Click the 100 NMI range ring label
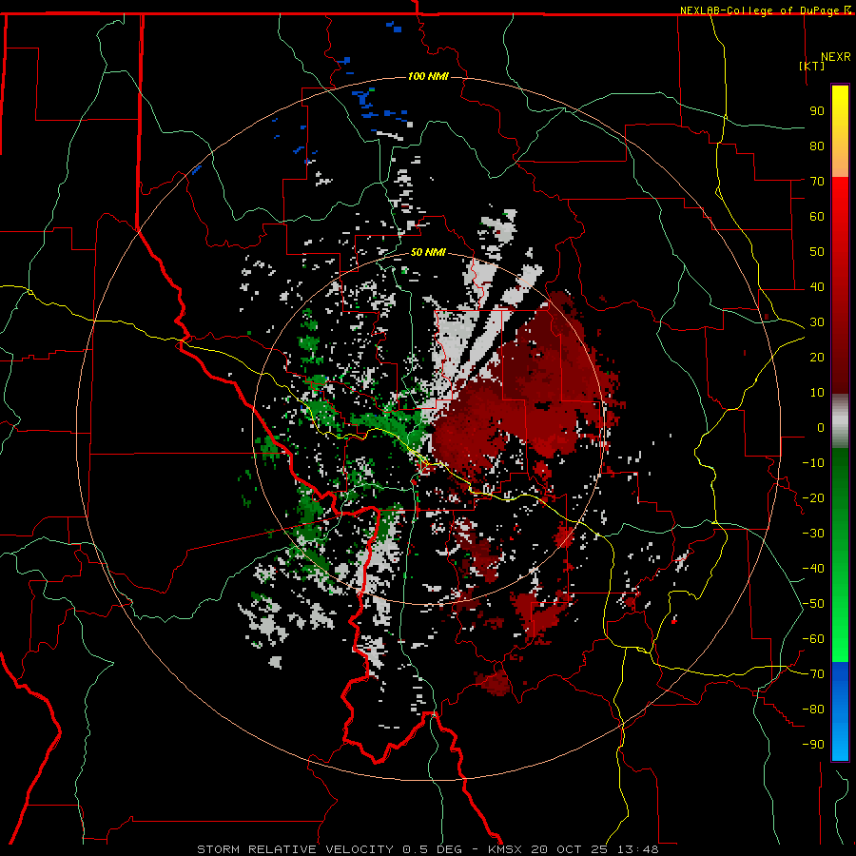This screenshot has width=856, height=856. point(428,76)
